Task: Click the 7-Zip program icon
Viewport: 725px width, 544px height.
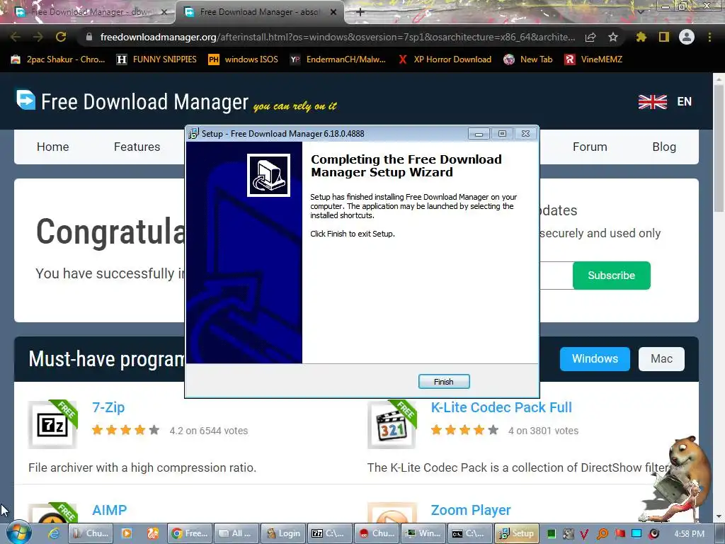Action: pos(52,424)
